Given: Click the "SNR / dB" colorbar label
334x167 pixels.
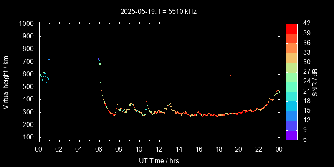Looking at the screenshot, I should click(315, 82).
